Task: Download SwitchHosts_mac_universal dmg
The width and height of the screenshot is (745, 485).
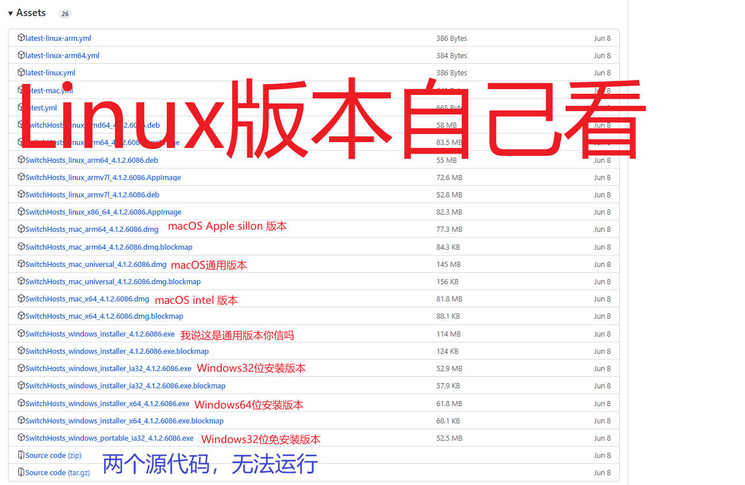Action: [96, 265]
